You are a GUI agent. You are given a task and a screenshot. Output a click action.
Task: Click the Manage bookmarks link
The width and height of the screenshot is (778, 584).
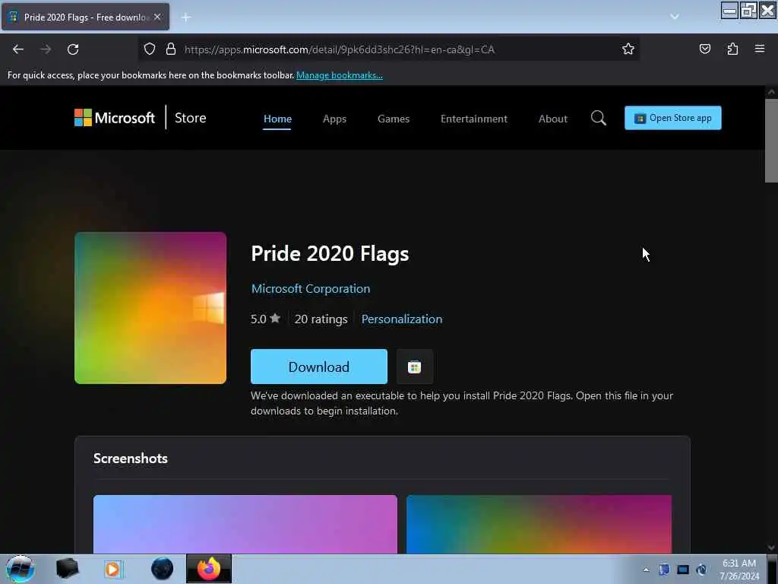[x=340, y=75]
